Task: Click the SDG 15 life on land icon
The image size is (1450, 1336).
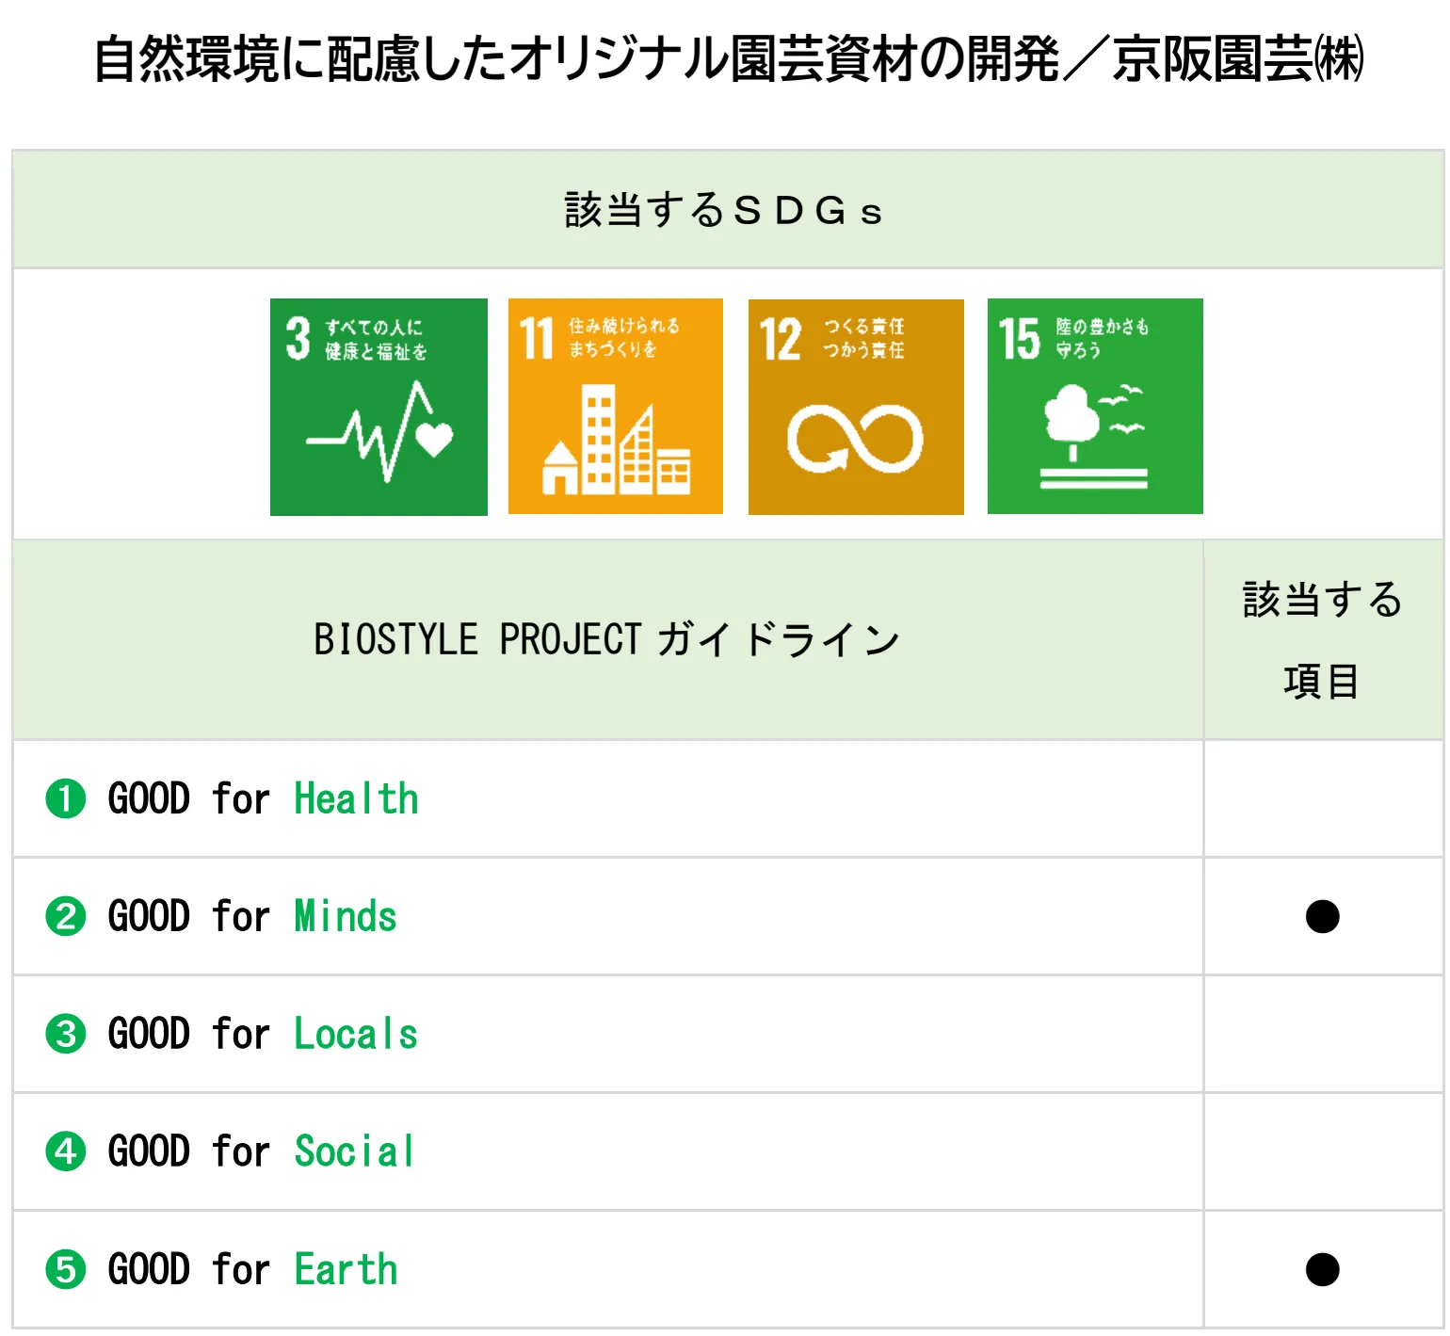Action: tap(1095, 407)
